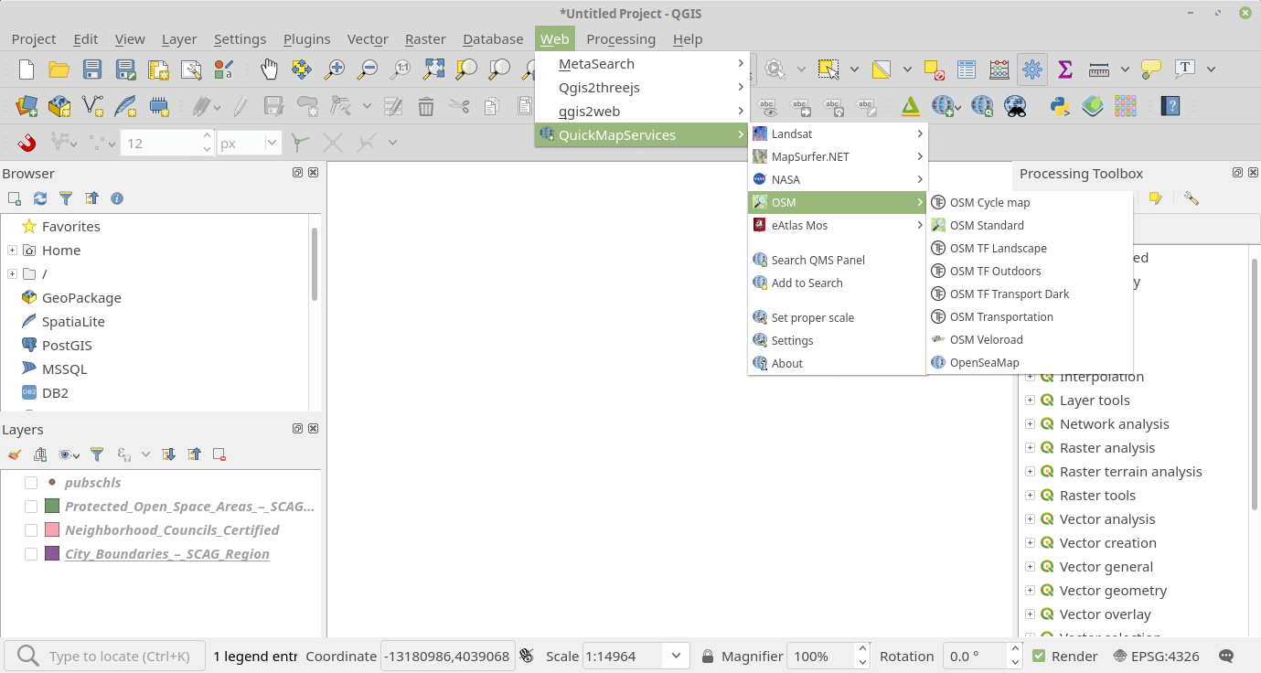
Task: Click the EPSG:4326 CRS button
Action: click(x=1156, y=656)
